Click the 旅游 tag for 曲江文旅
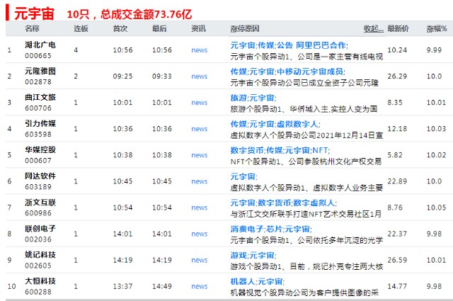This screenshot has width=453, height=301. click(x=239, y=98)
